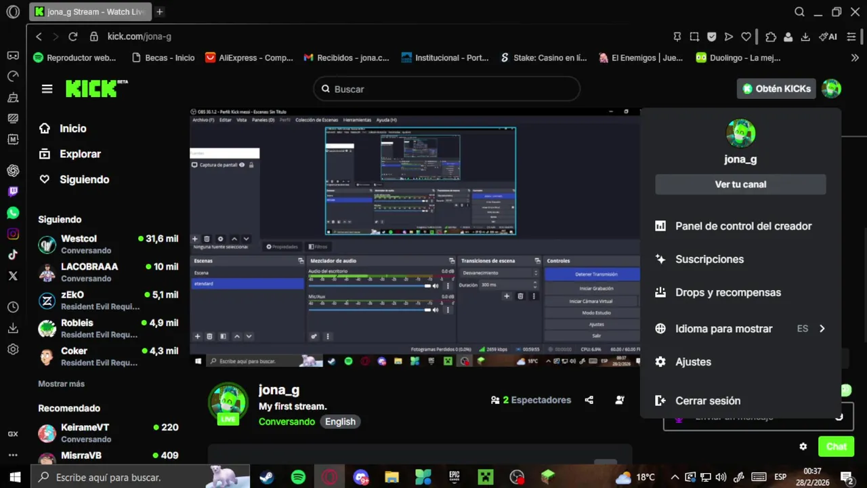Select Panel de control del creador
This screenshot has width=867, height=488.
coord(740,226)
